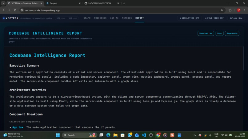248x139 pixels.
Task: Launch Microsoft Edge from taskbar
Action: click(x=108, y=135)
